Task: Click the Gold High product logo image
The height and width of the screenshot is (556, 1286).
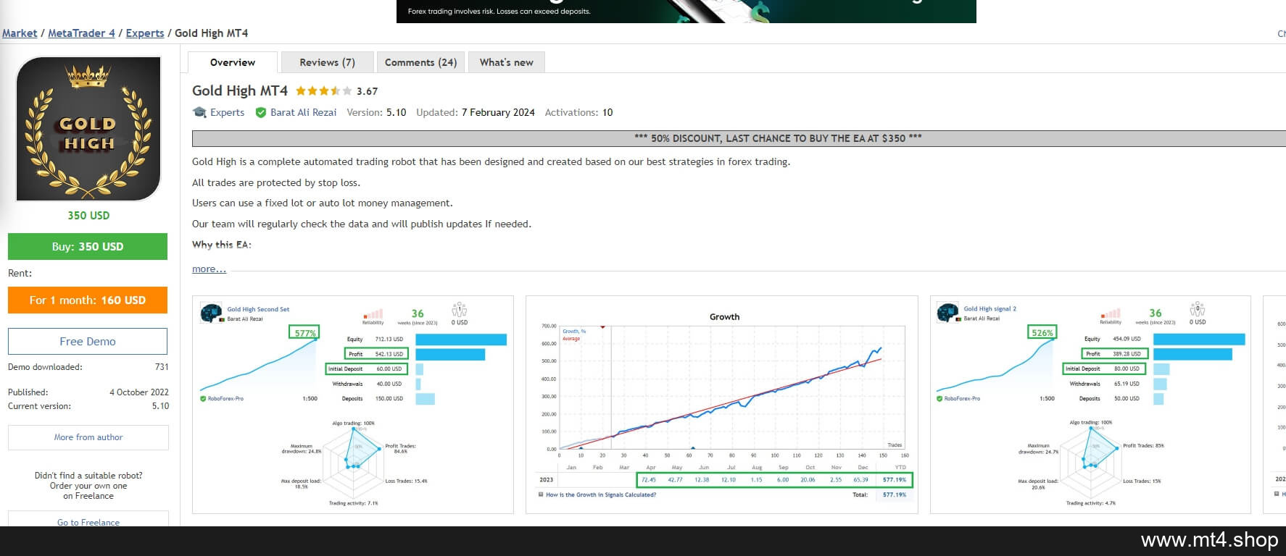Action: [88, 129]
